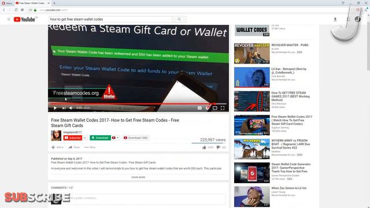The image size is (370, 208).
Task: Click the green padlock security icon
Action: pyautogui.click(x=35, y=10)
